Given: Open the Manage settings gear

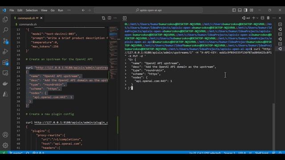Looking at the screenshot, I should tap(5, 145).
